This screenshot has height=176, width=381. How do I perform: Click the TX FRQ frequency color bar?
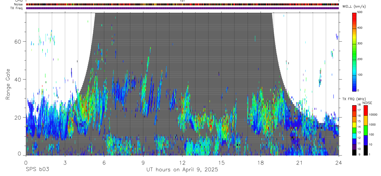(354, 130)
